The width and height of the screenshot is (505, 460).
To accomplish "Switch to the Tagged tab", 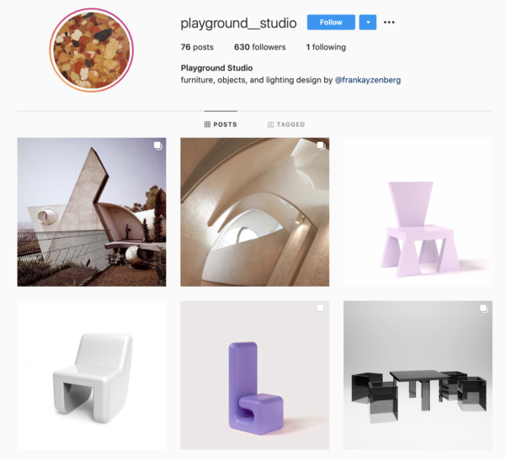I will (x=286, y=124).
